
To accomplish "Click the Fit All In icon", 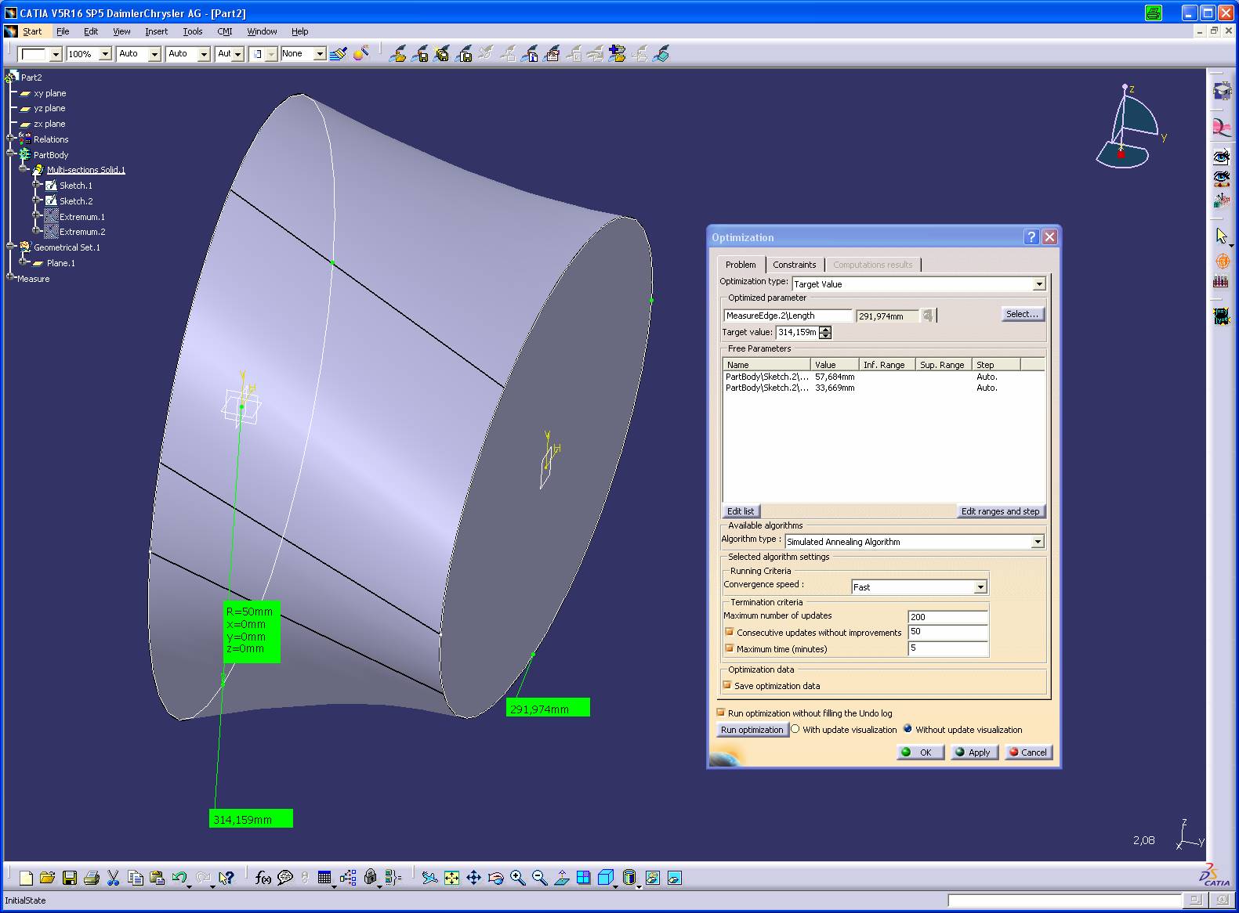I will click(451, 878).
